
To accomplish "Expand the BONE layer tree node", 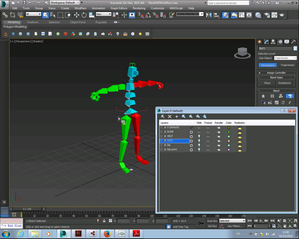I will point(161,132).
